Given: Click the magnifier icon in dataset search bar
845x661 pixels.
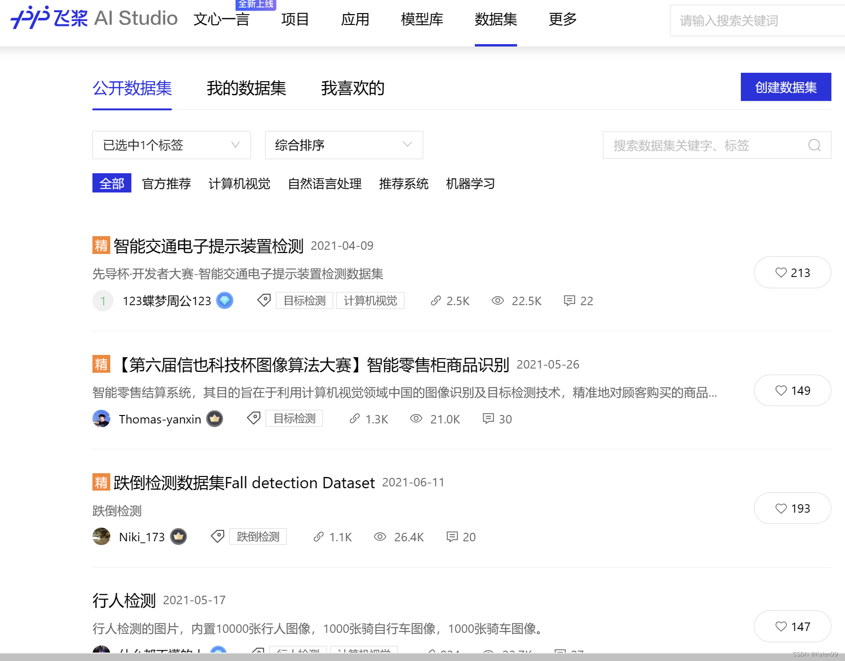Looking at the screenshot, I should coord(815,146).
